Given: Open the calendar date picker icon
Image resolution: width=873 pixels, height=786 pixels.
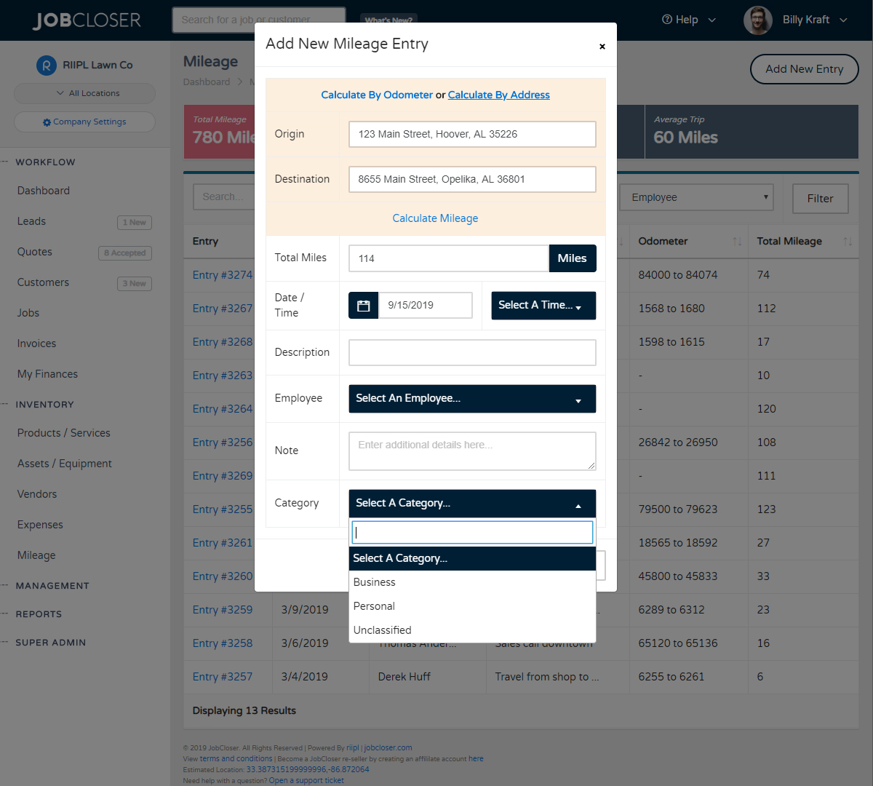Looking at the screenshot, I should 363,306.
